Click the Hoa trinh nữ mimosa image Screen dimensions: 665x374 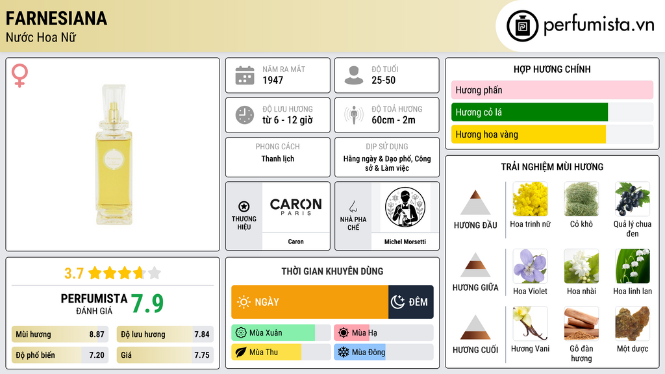click(x=530, y=199)
